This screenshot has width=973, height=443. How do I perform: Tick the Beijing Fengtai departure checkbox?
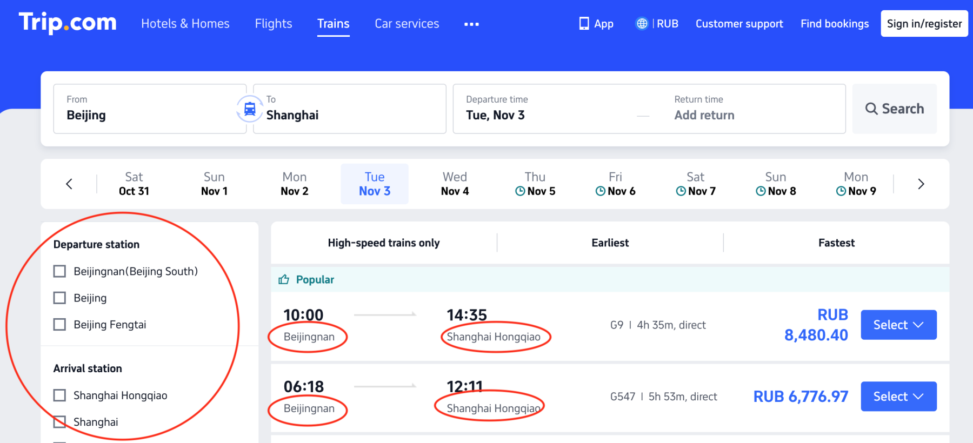click(59, 325)
